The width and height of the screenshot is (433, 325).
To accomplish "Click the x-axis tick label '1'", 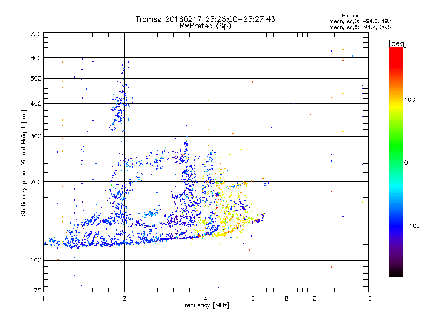I will coord(43,298).
